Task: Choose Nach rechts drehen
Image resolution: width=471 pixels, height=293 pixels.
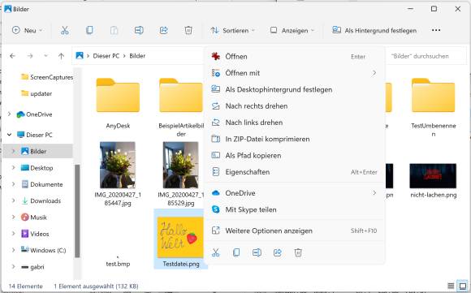Action: pyautogui.click(x=294, y=106)
